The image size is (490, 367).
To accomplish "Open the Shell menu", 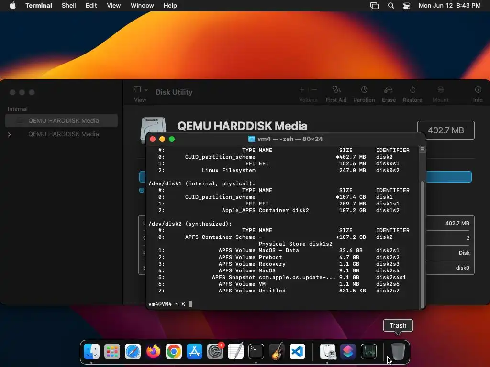I will click(69, 6).
